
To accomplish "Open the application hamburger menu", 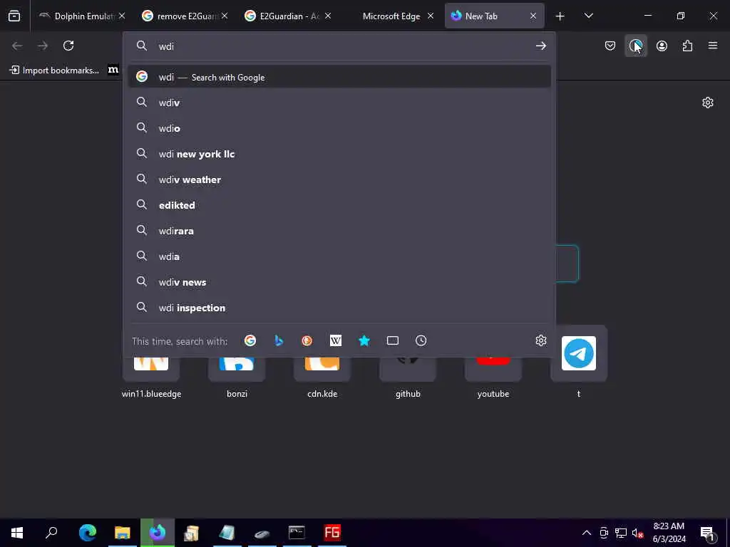I will coord(713,46).
